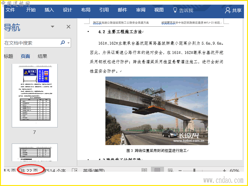Click the zoom out minus button
248x186 pixels.
click(180, 171)
